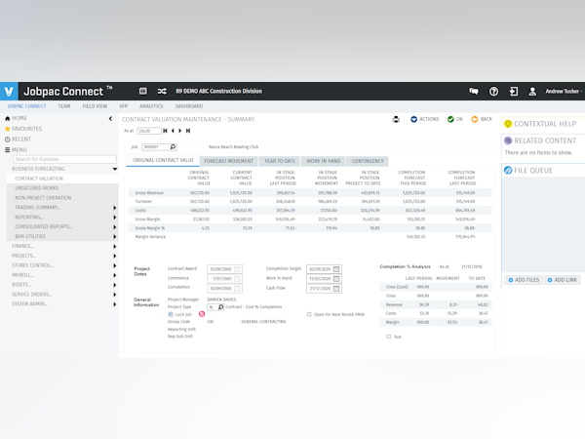
Task: Expand Finance menu arrow
Action: [114, 247]
